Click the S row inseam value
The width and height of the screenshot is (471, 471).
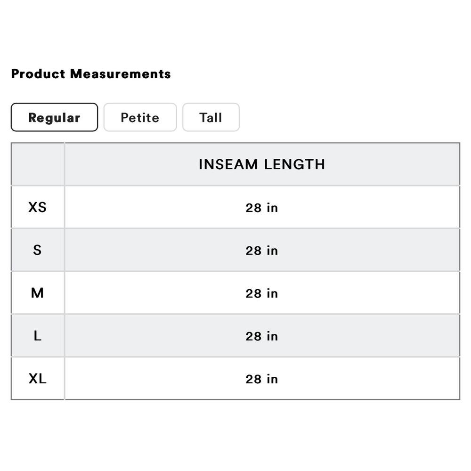(262, 251)
